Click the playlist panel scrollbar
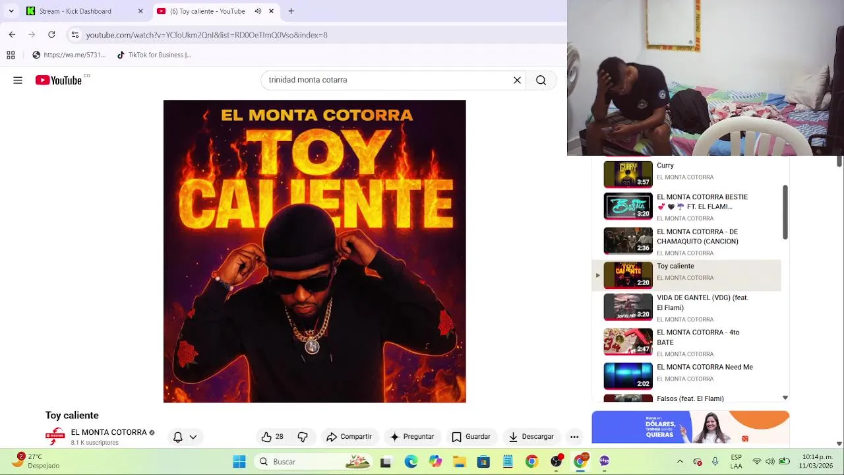The image size is (844, 475). [785, 212]
